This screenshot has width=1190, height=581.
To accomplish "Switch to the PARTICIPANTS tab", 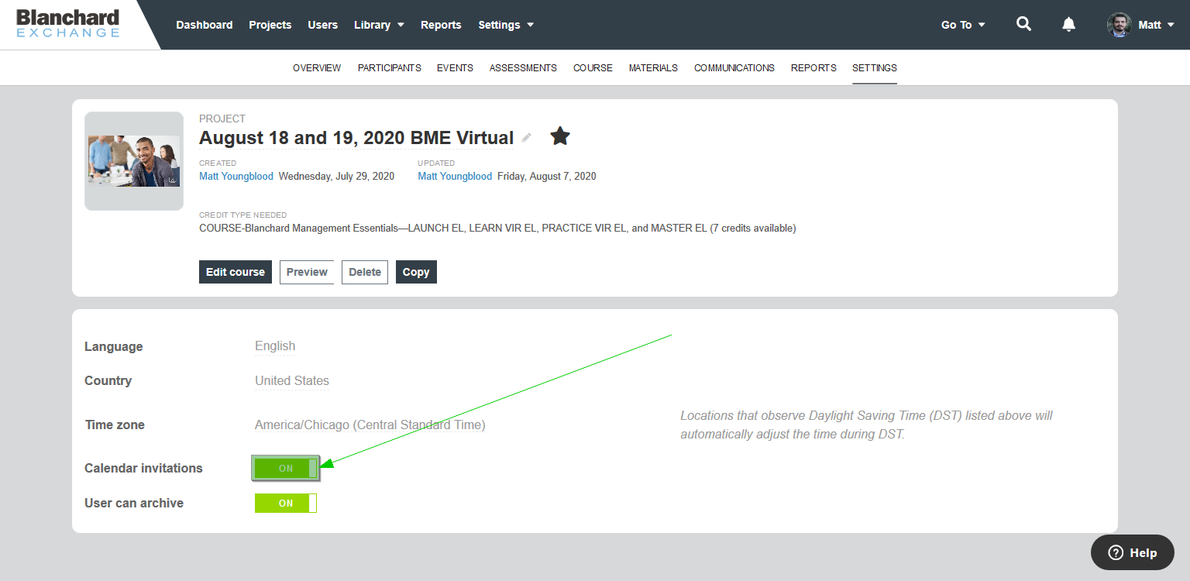I will click(x=390, y=68).
